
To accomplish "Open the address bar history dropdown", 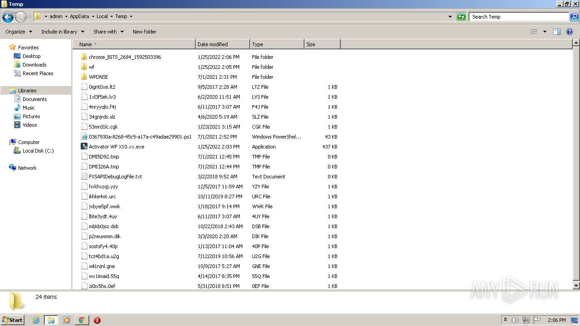I will 450,17.
